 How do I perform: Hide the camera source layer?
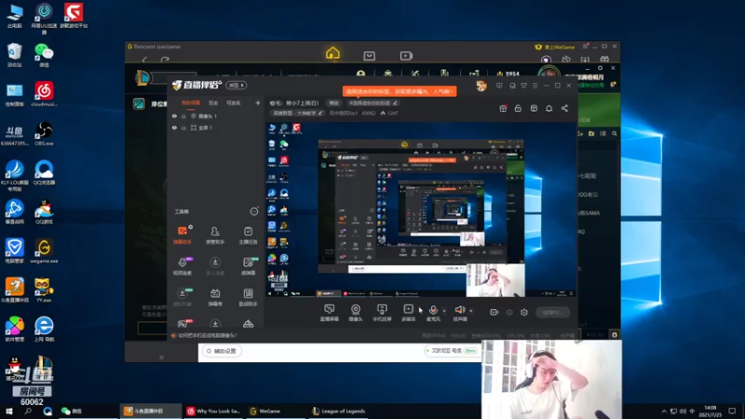(x=174, y=115)
